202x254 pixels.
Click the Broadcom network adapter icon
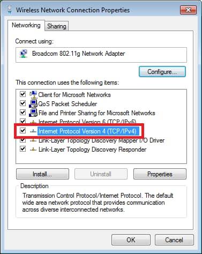[24, 54]
